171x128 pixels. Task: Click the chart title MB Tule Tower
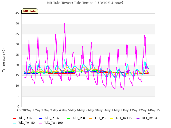point(85,3)
